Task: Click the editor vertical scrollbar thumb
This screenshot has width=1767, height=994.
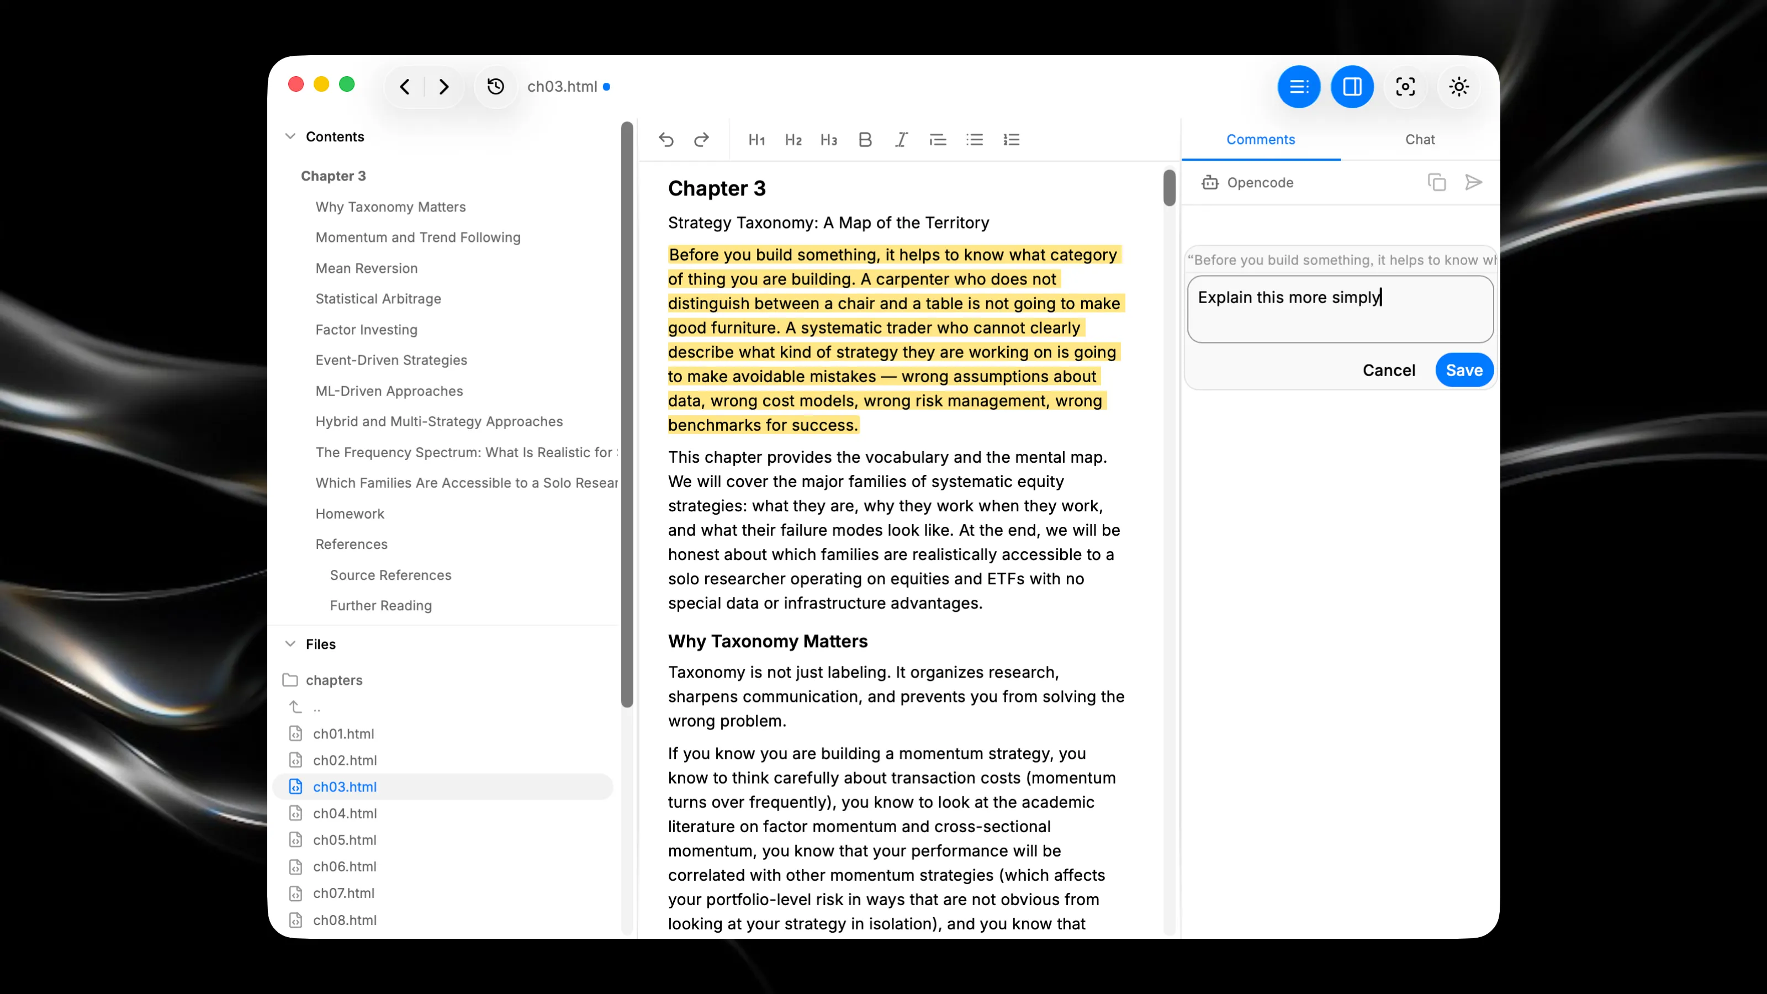Action: click(x=1170, y=187)
